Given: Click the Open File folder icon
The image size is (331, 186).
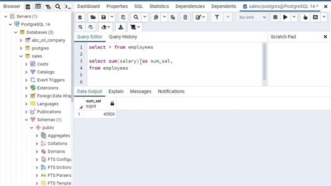Looking at the screenshot, I should [x=93, y=17].
